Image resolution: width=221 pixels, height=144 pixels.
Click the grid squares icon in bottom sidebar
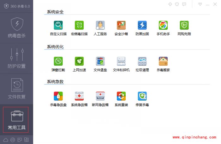(26, 140)
